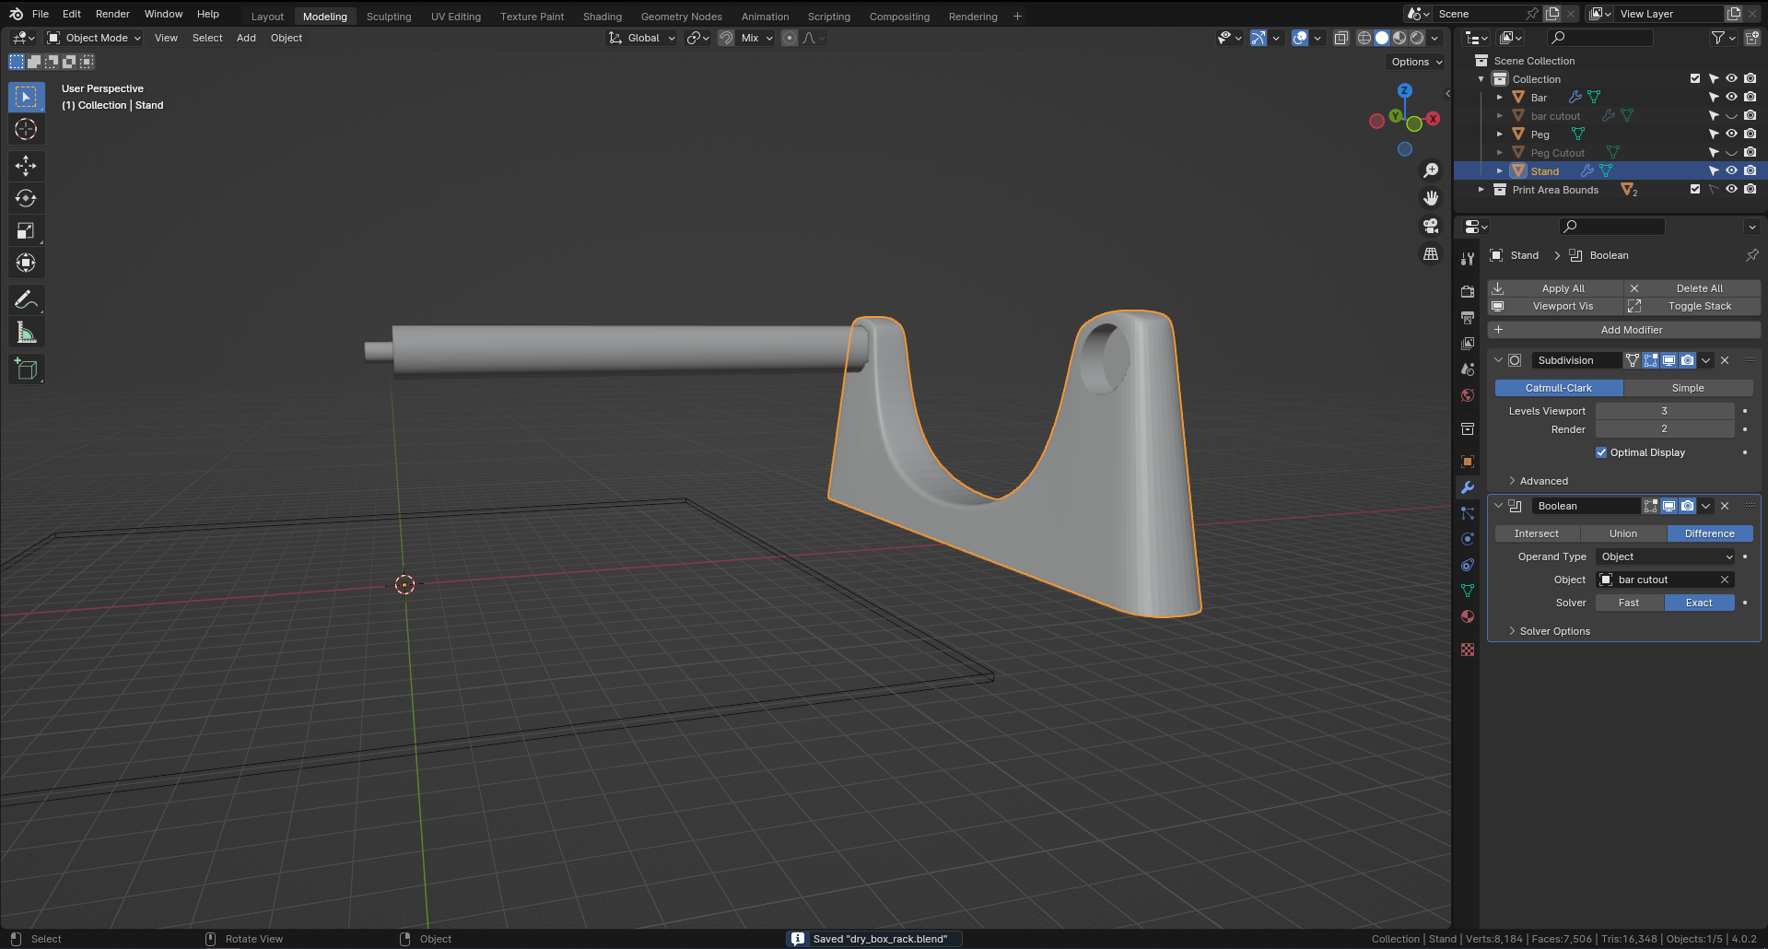1768x949 pixels.
Task: Expand the Stand object in outliner
Action: coord(1500,170)
